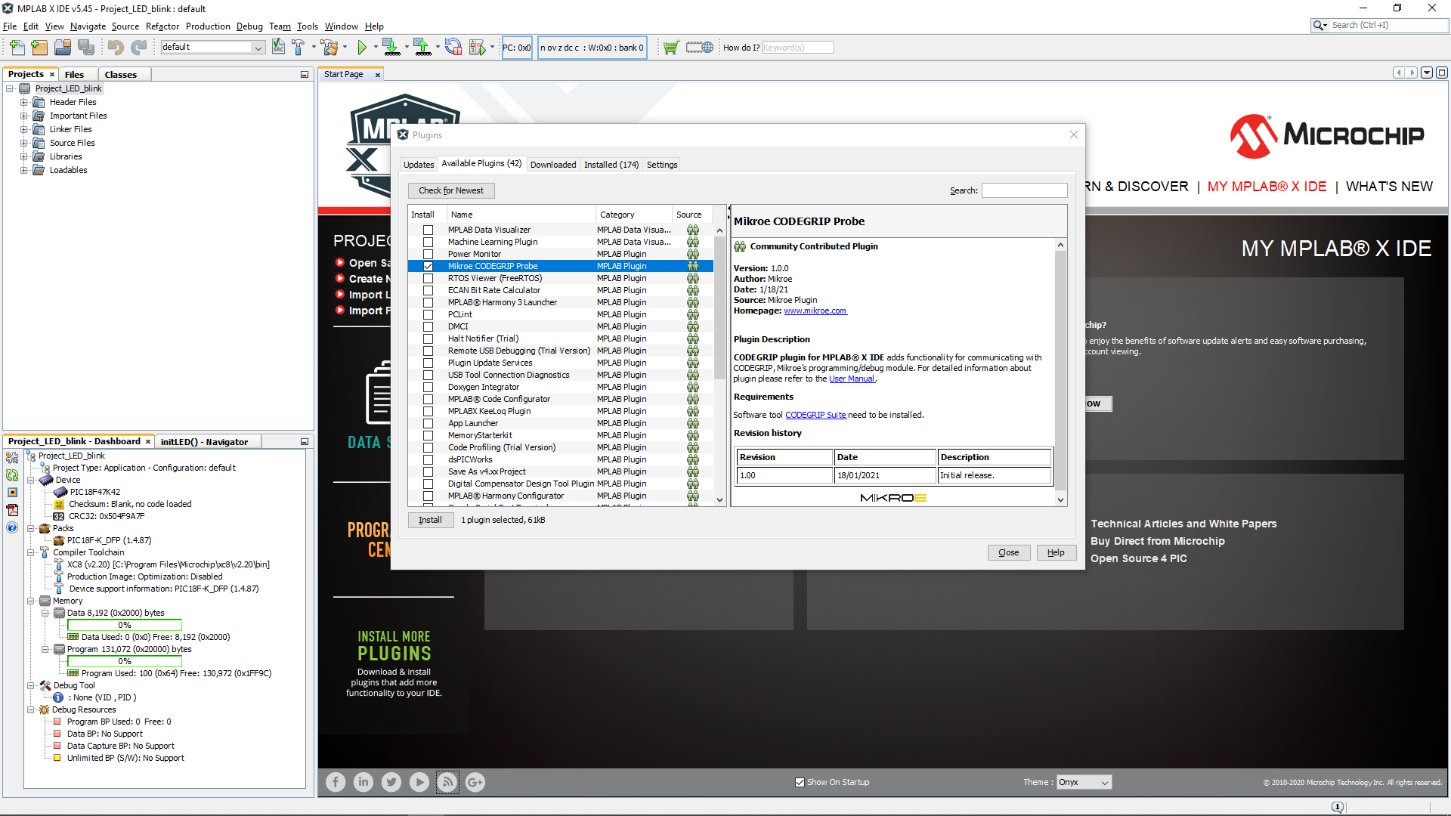Open the Microchip shopping cart icon
1451x816 pixels.
click(670, 48)
